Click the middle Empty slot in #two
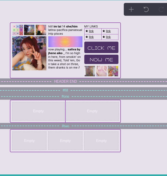 [x=65, y=141]
